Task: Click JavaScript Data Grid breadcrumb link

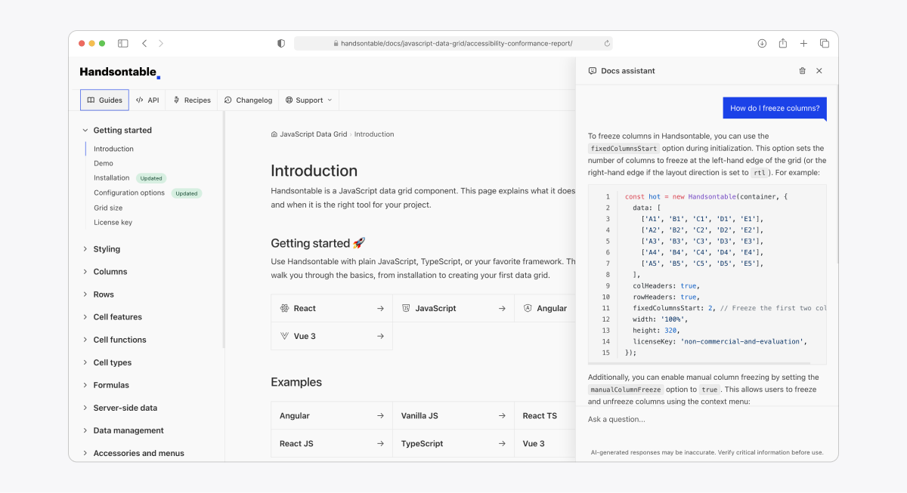Action: click(314, 134)
